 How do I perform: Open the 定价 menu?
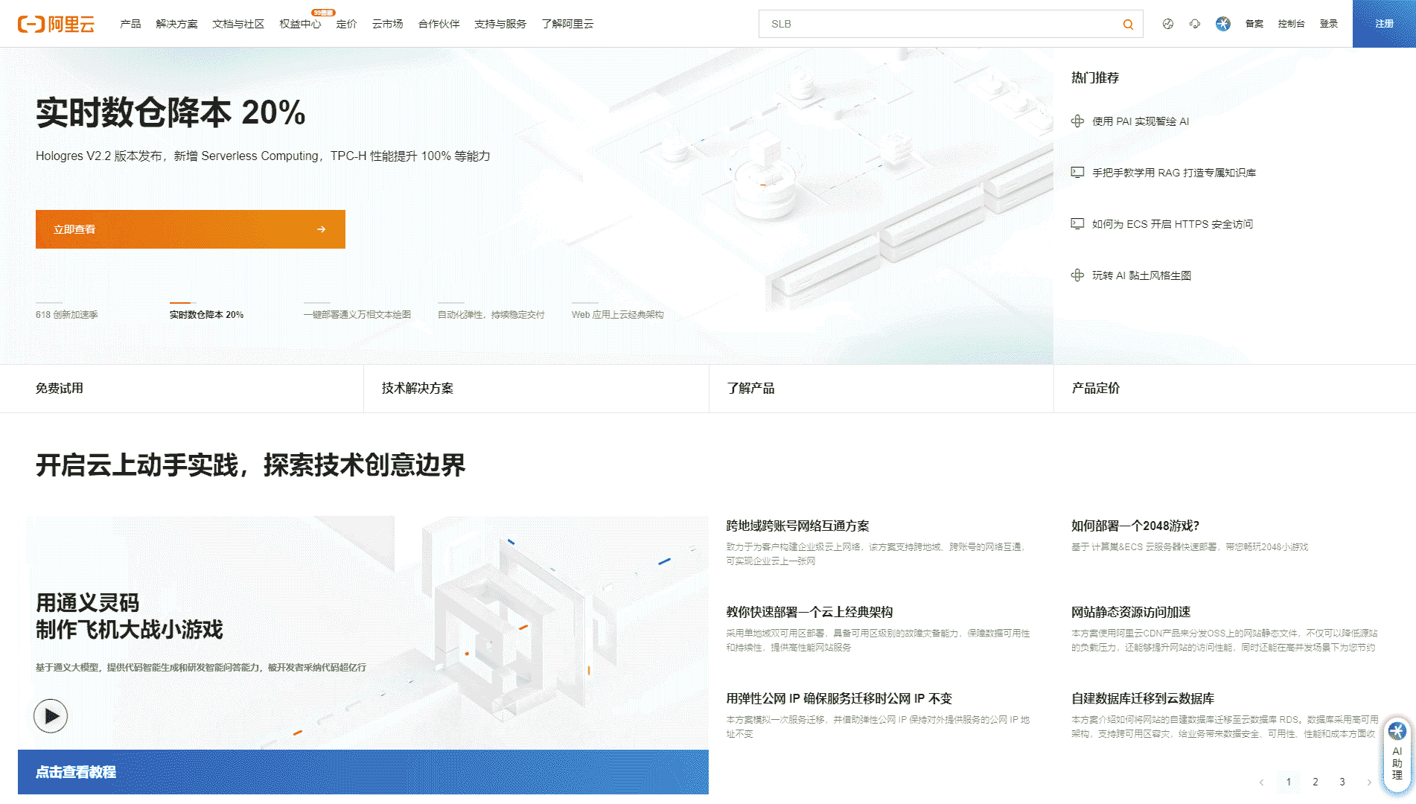[x=346, y=24]
